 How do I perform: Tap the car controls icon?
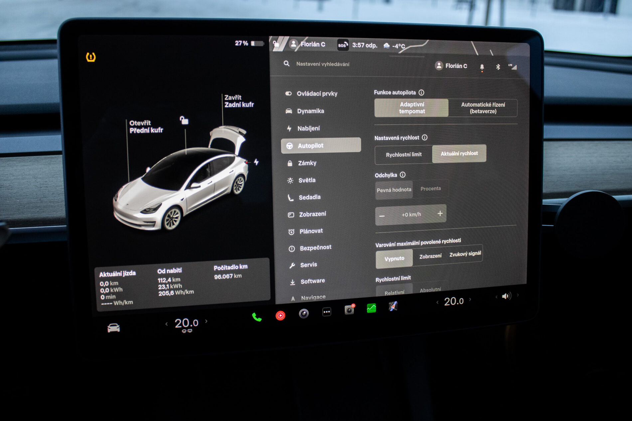pyautogui.click(x=113, y=328)
